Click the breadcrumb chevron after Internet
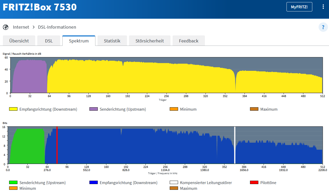The image size is (329, 195). click(34, 27)
